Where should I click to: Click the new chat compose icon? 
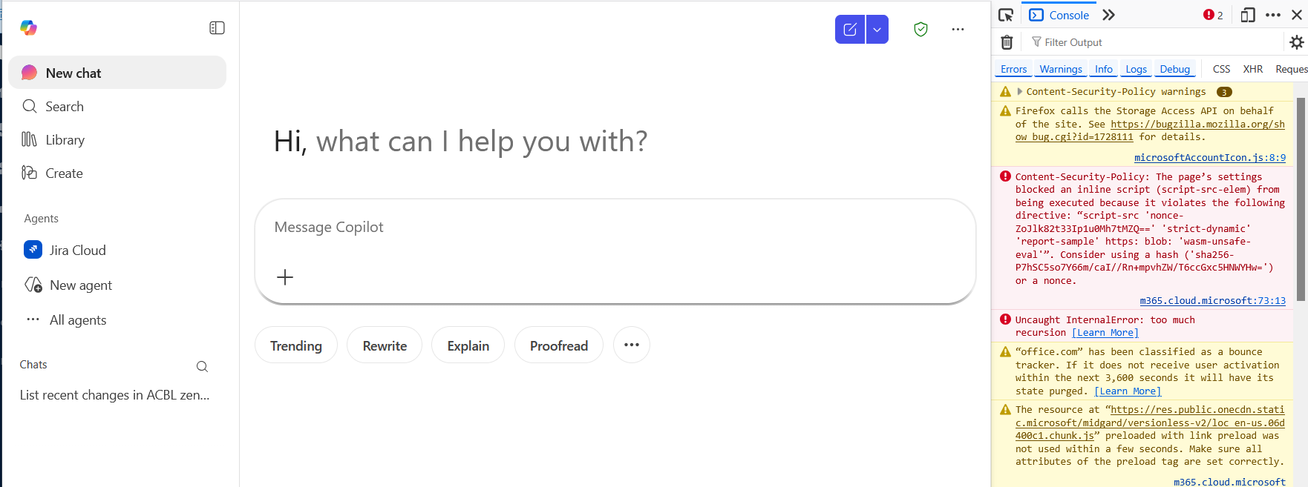pyautogui.click(x=850, y=30)
